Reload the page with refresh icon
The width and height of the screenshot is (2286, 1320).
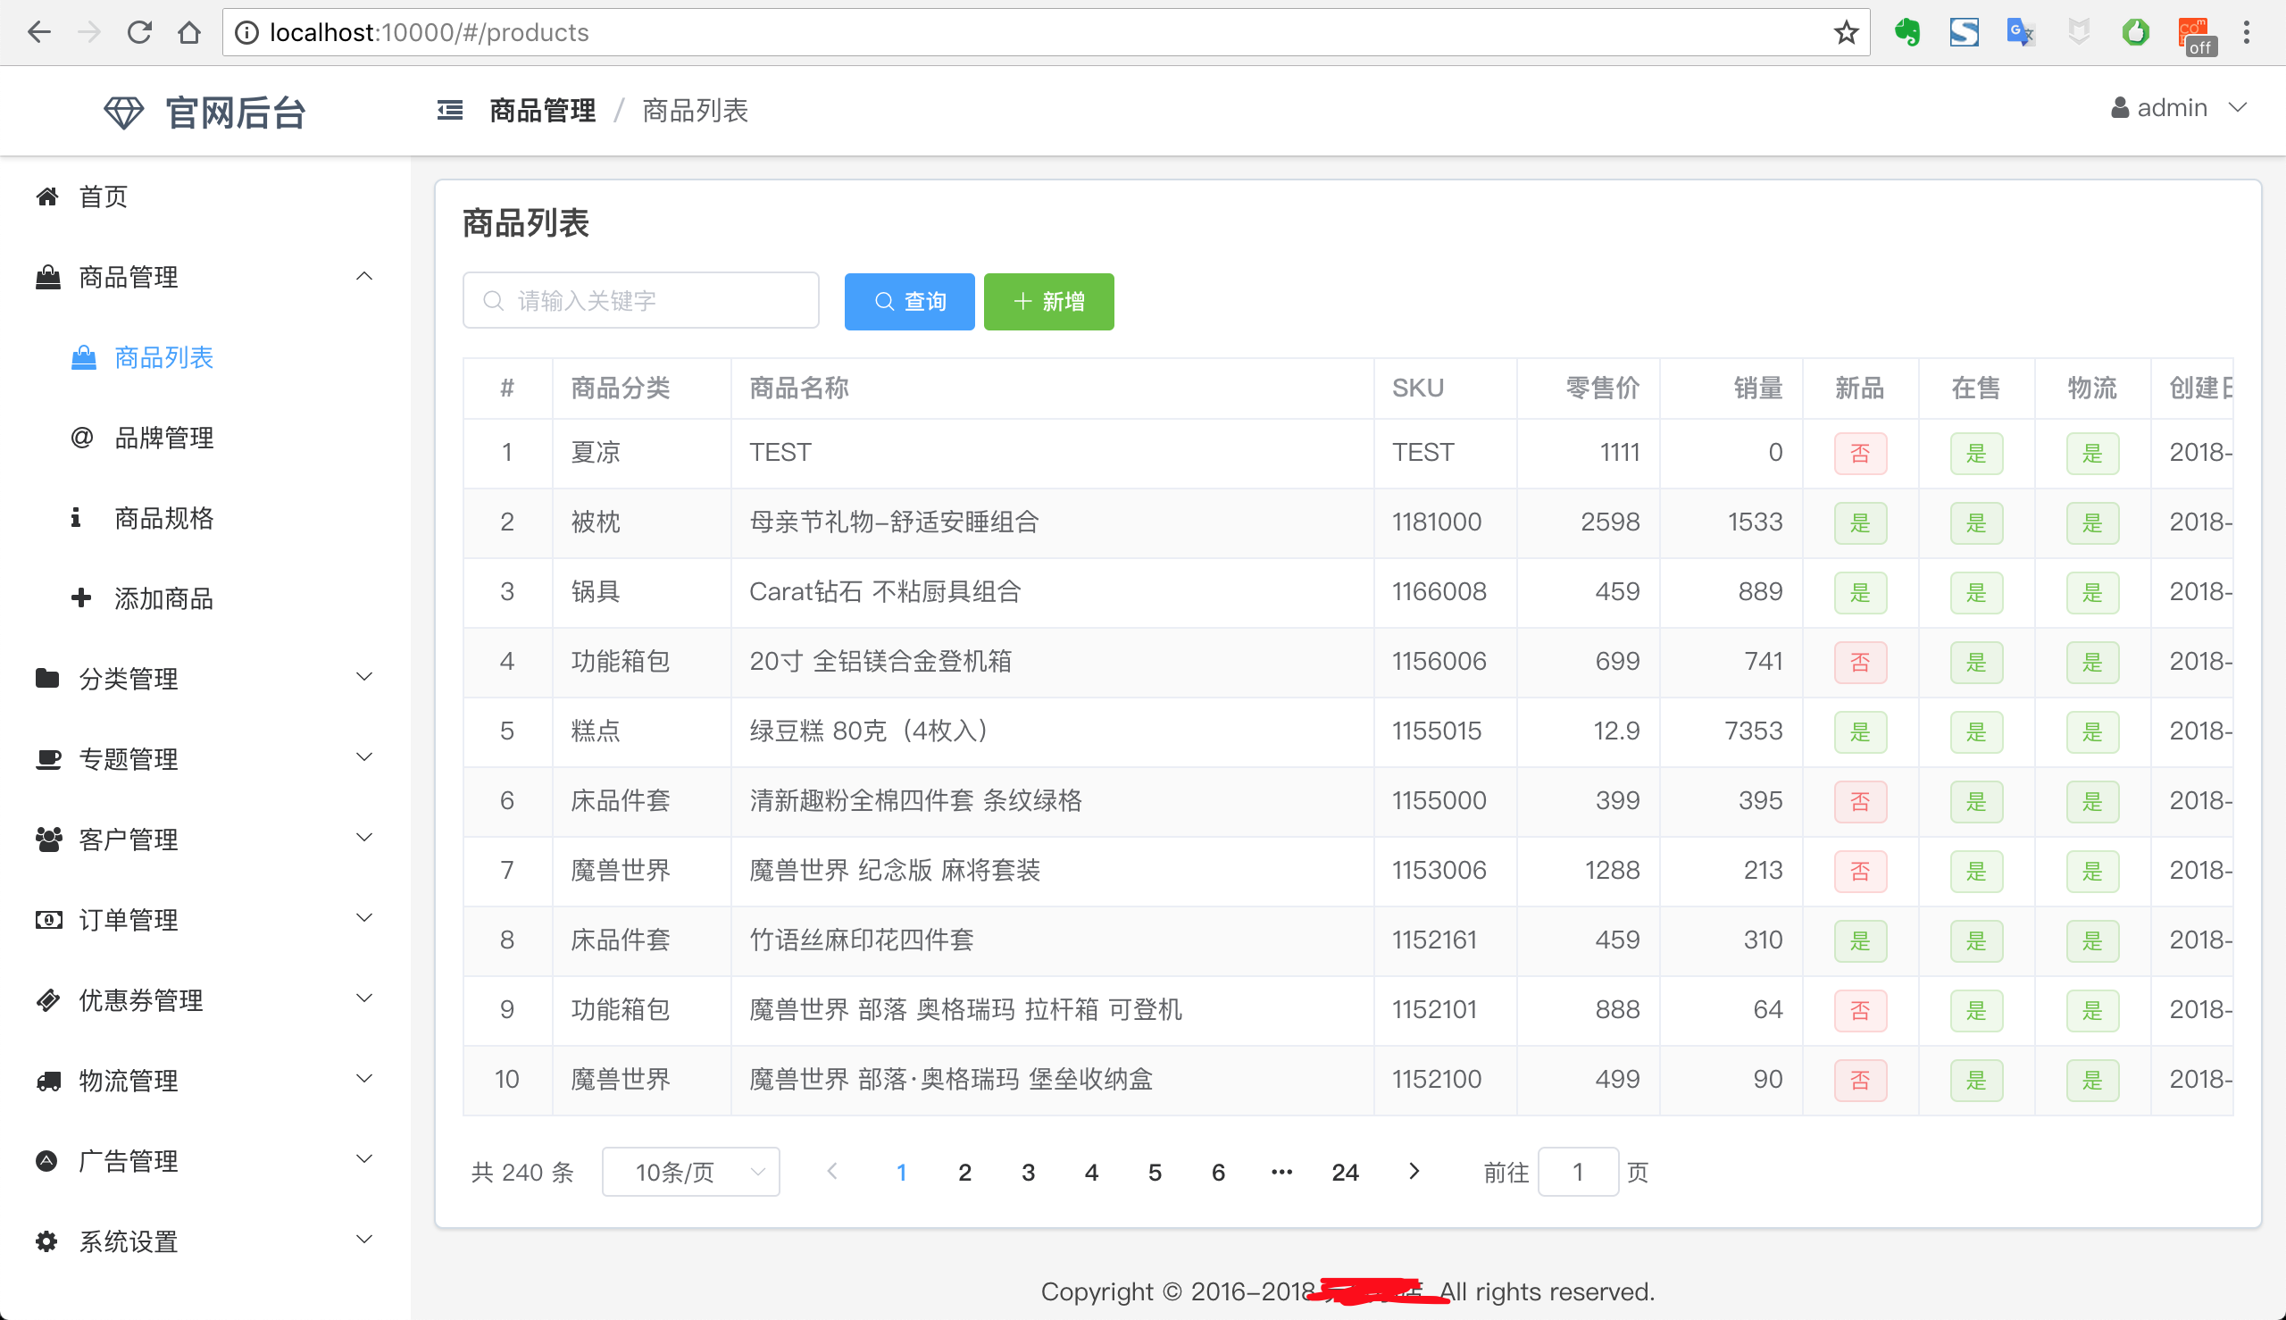click(138, 34)
